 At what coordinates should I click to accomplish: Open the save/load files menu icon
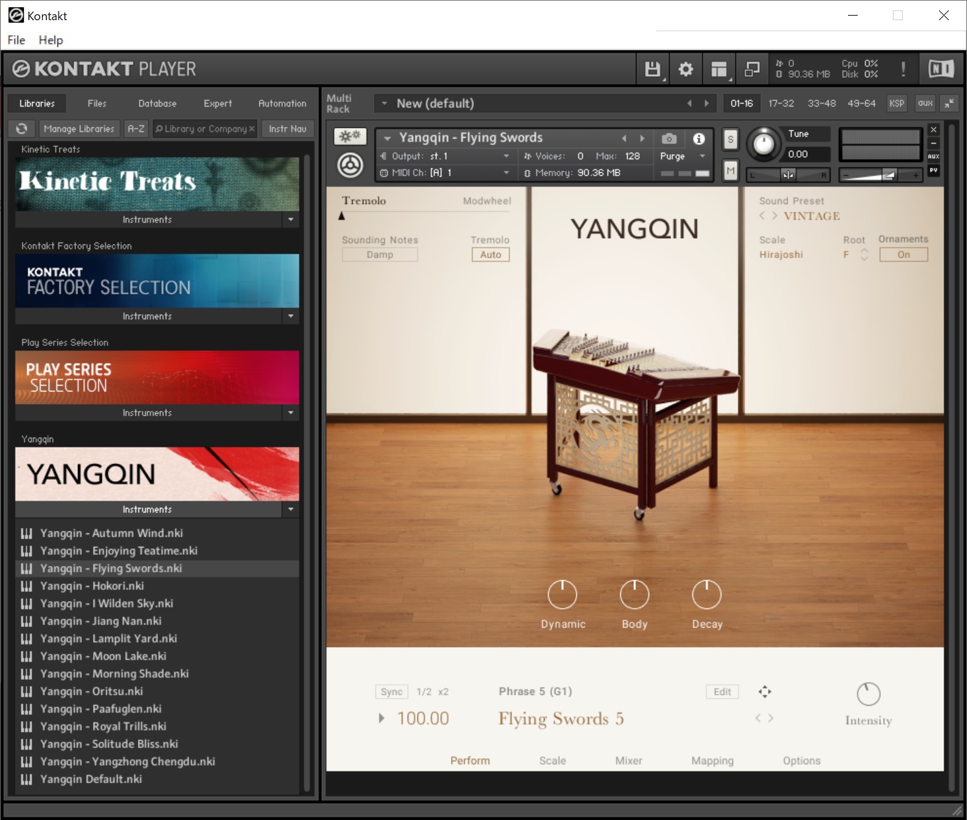[x=652, y=69]
